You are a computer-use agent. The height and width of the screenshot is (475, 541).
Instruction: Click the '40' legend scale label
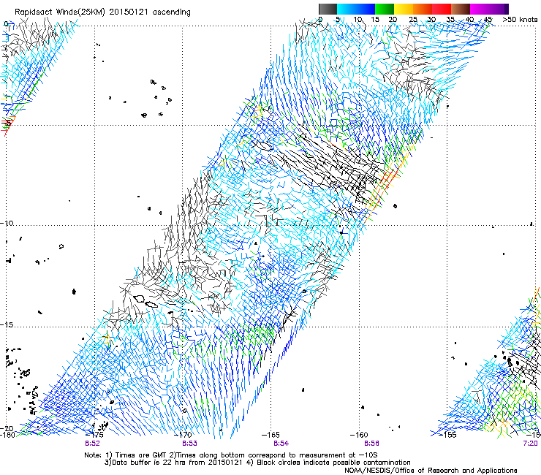click(x=469, y=19)
